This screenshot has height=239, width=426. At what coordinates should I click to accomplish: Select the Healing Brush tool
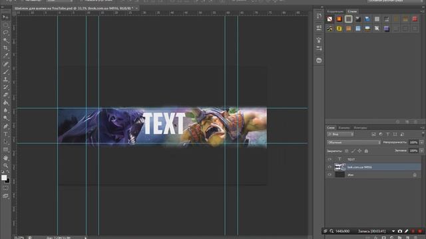pos(5,64)
